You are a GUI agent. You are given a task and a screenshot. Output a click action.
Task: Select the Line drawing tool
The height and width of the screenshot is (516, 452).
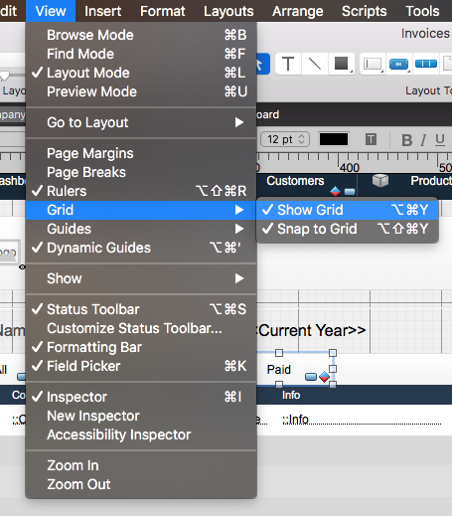pyautogui.click(x=315, y=64)
